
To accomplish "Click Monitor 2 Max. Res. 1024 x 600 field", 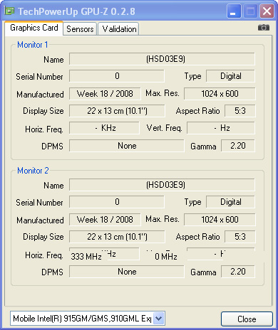I will pyautogui.click(x=220, y=220).
